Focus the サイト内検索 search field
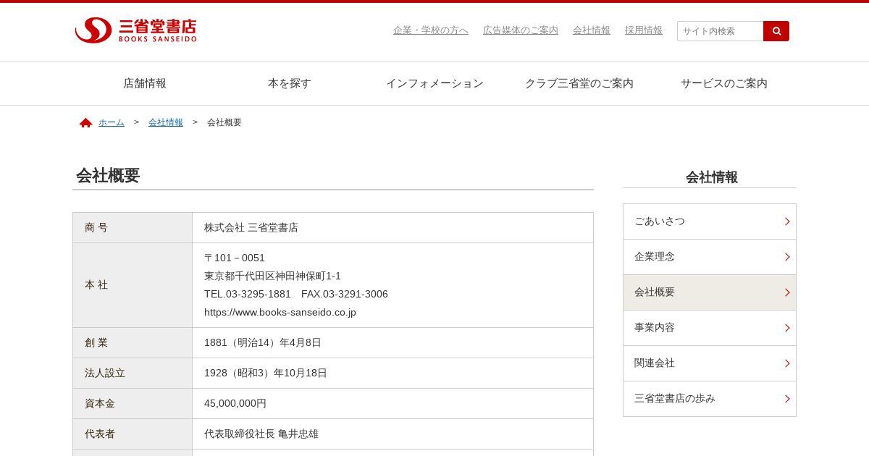 pos(721,31)
